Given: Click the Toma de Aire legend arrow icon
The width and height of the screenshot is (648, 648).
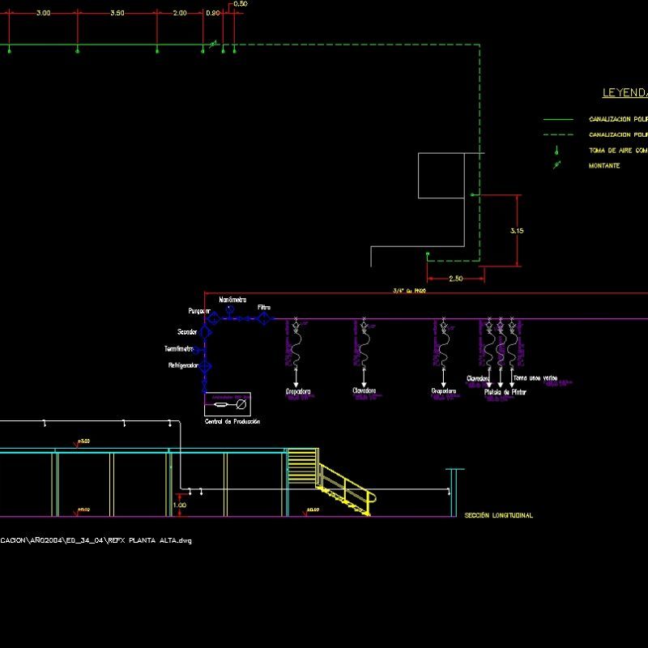Looking at the screenshot, I should 556,151.
